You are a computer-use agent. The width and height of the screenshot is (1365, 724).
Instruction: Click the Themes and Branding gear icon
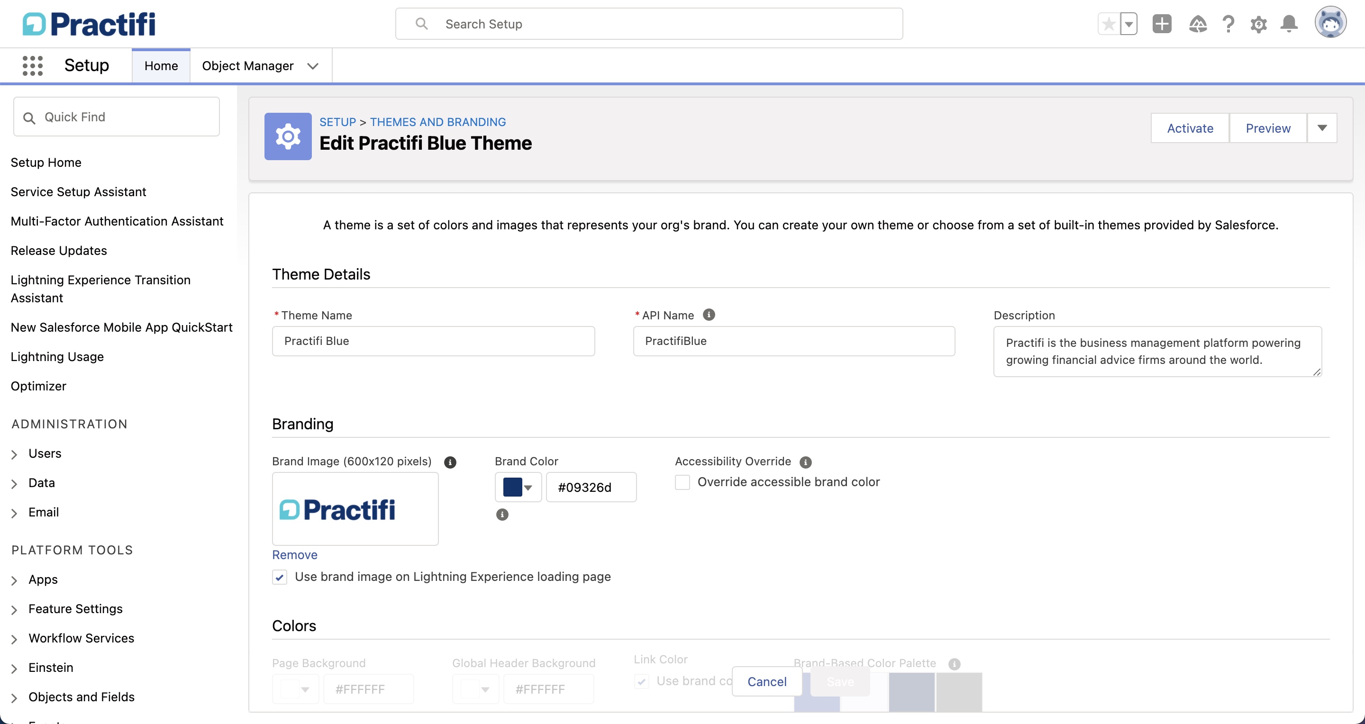tap(288, 136)
